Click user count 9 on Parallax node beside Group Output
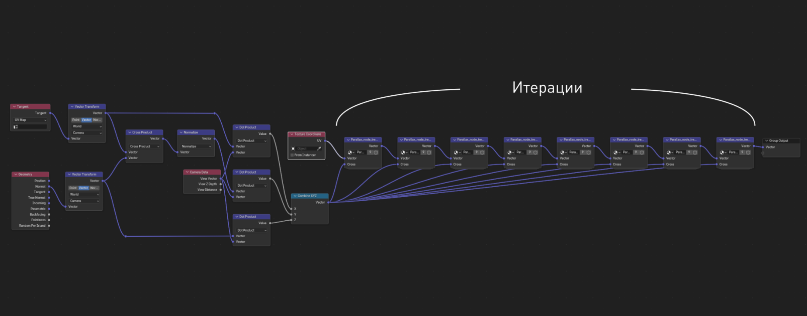The image size is (807, 316). click(x=743, y=152)
